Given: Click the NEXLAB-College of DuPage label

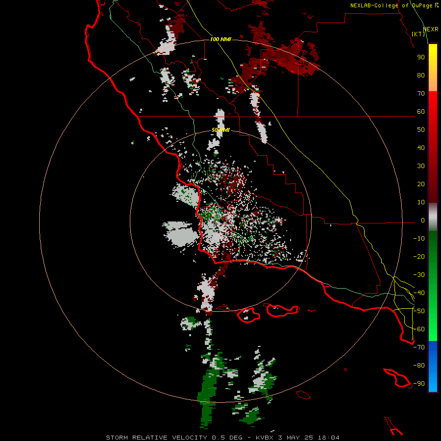Looking at the screenshot, I should pyautogui.click(x=394, y=5).
